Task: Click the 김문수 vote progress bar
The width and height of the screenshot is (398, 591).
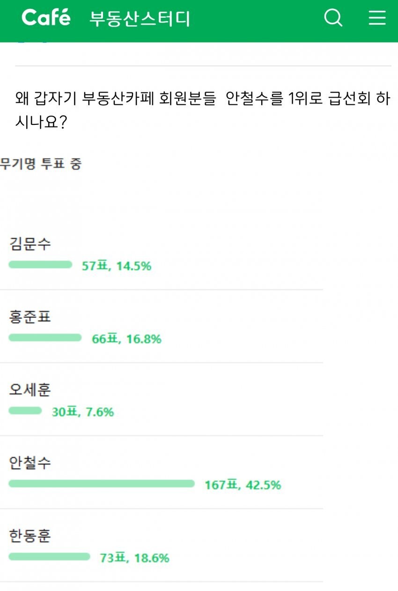Action: [x=40, y=265]
